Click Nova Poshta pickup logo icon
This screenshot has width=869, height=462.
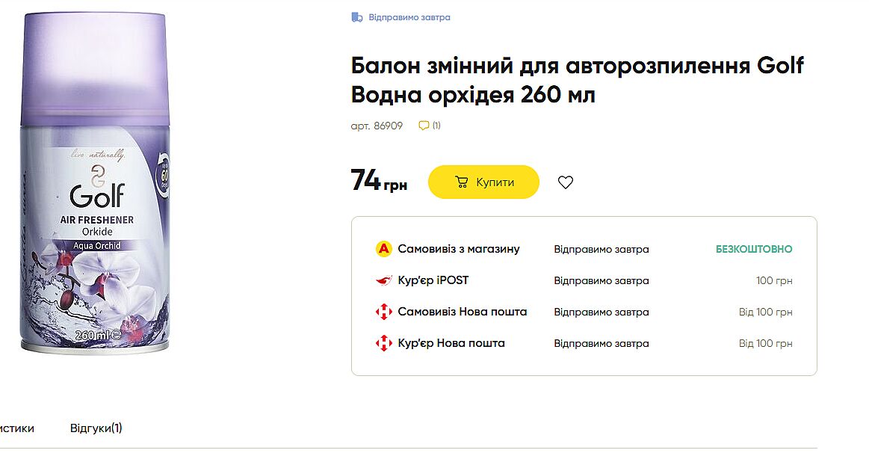(383, 312)
